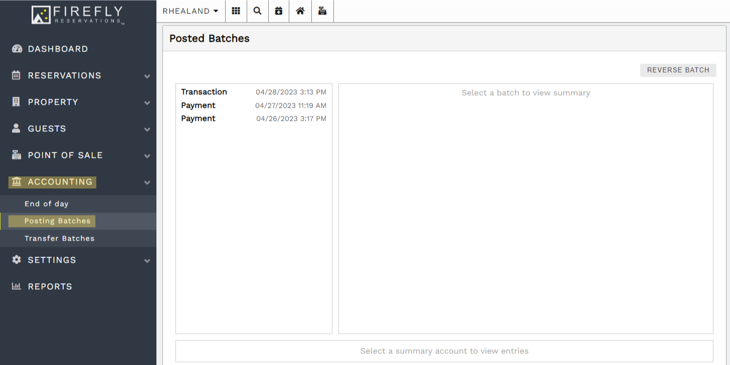Click the new reservation calendar-plus icon
Image resolution: width=730 pixels, height=365 pixels.
[x=279, y=11]
